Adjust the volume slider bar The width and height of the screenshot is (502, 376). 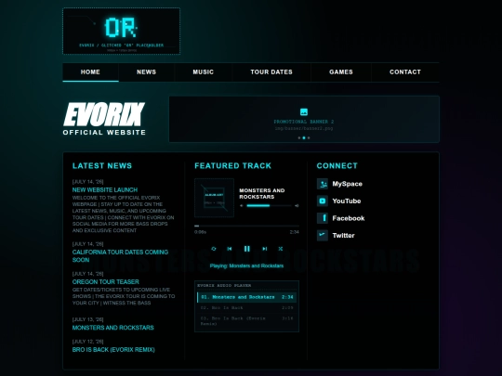tap(269, 205)
